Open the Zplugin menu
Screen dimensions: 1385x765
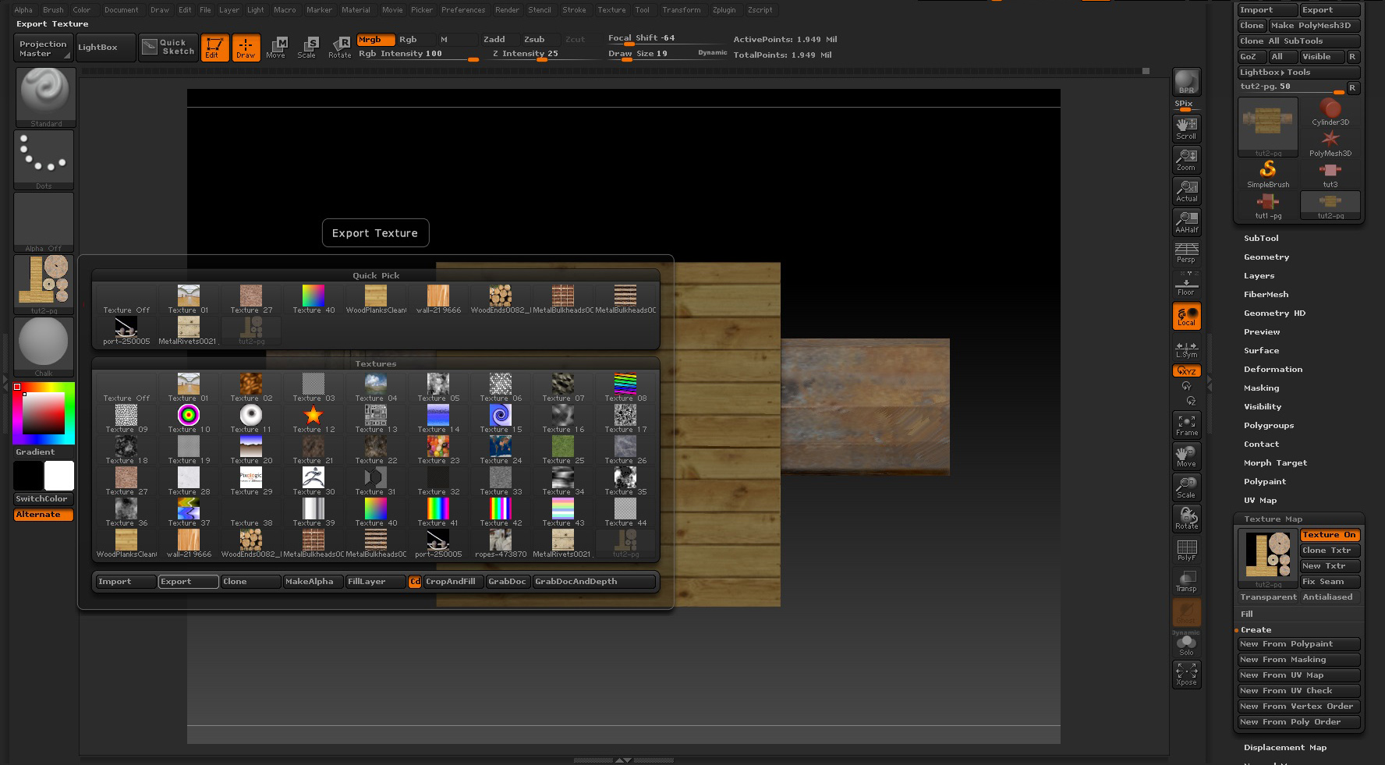724,10
